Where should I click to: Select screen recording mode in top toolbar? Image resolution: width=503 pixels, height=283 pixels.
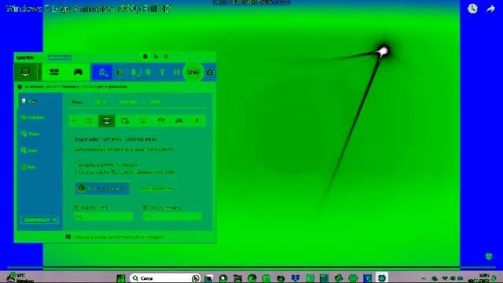[x=25, y=72]
